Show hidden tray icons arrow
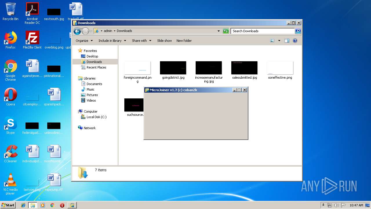 pos(323,205)
